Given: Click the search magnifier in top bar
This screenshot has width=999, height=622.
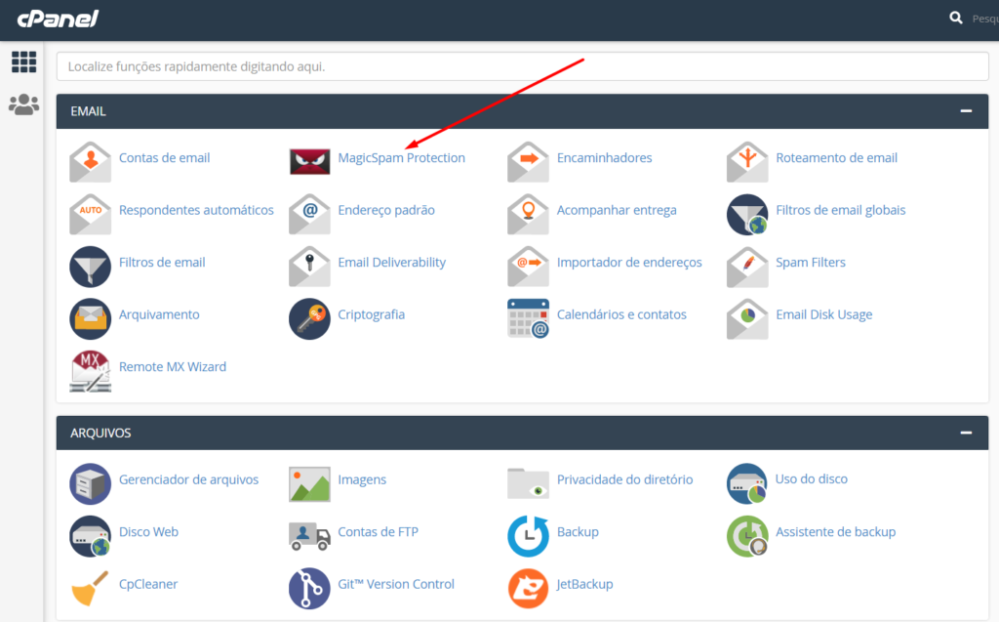Looking at the screenshot, I should point(956,18).
